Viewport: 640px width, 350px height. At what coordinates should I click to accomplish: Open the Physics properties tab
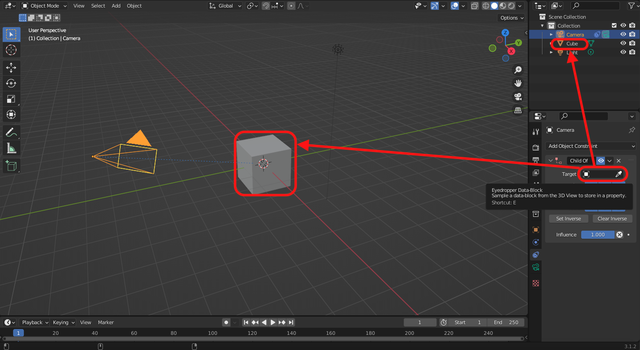point(536,242)
